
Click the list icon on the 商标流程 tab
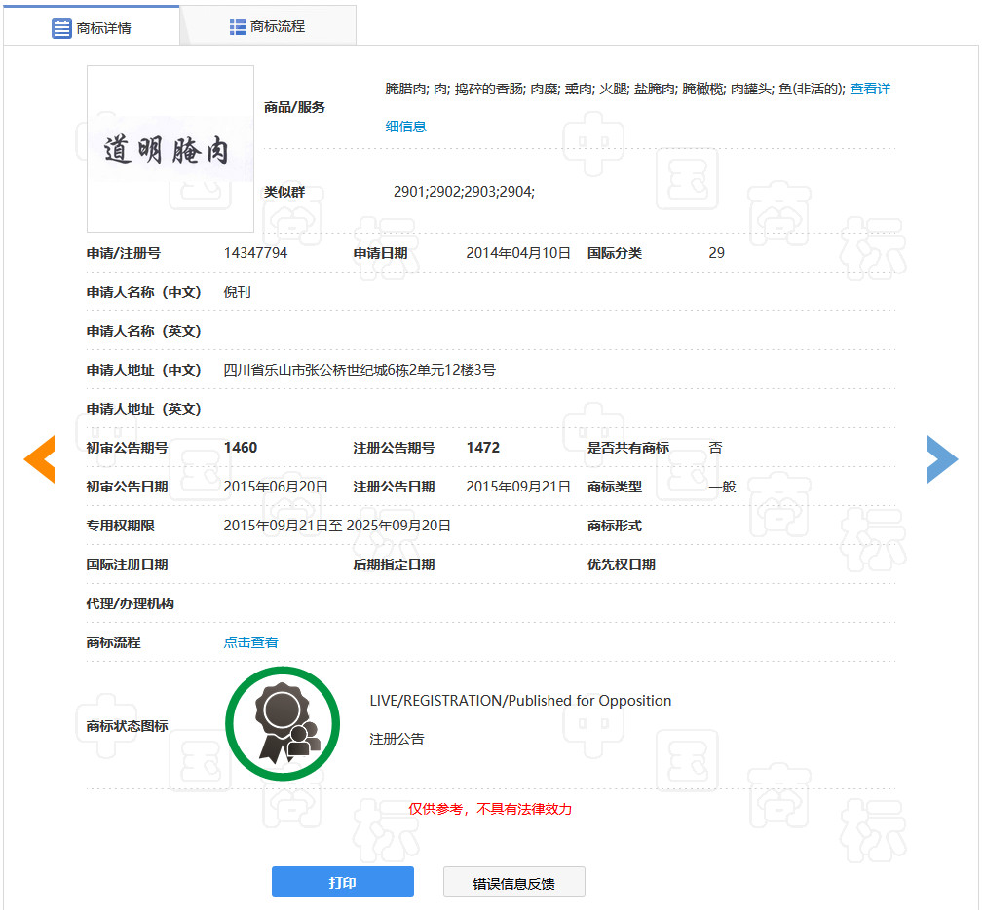click(x=239, y=26)
